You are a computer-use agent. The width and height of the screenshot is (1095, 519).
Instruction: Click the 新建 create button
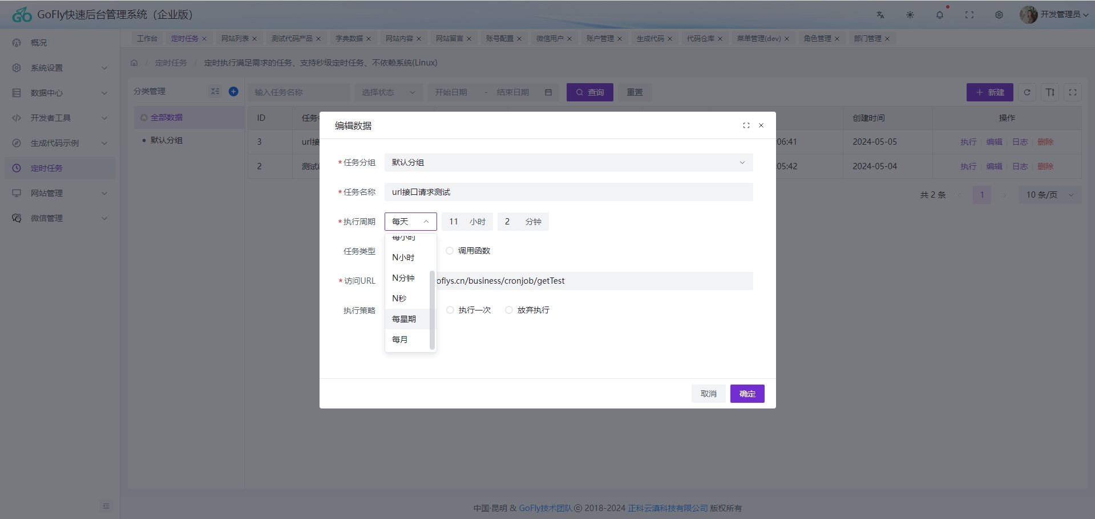[990, 92]
